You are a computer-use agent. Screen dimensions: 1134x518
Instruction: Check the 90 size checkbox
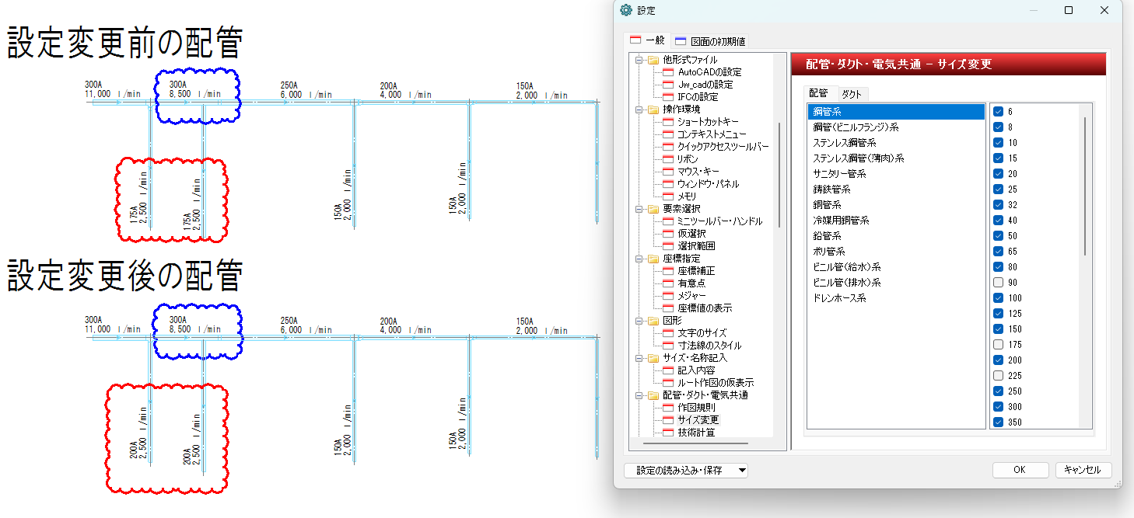[999, 283]
